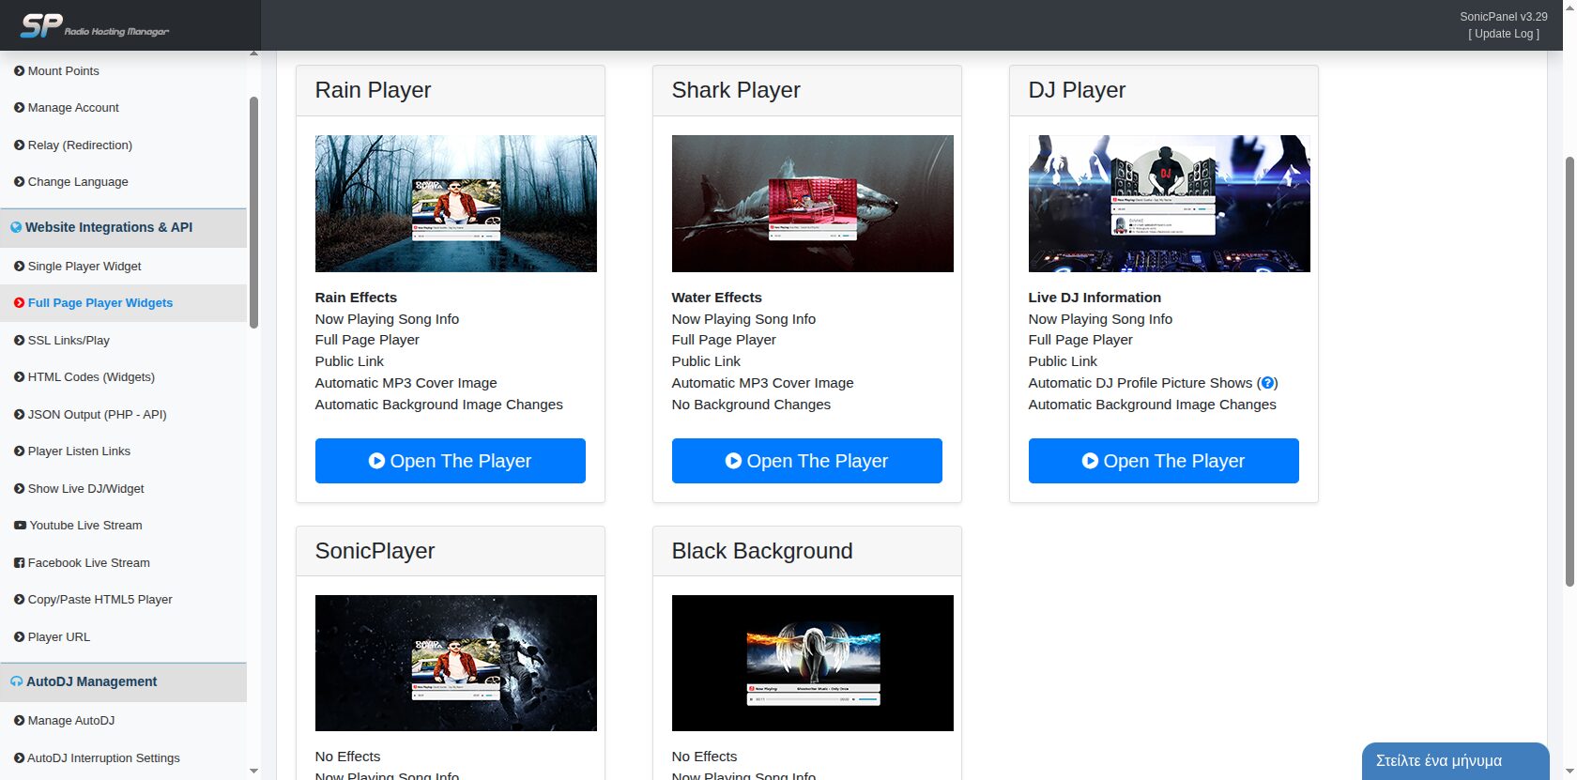This screenshot has width=1577, height=780.
Task: Expand the Website Integrations & API section
Action: pyautogui.click(x=109, y=227)
